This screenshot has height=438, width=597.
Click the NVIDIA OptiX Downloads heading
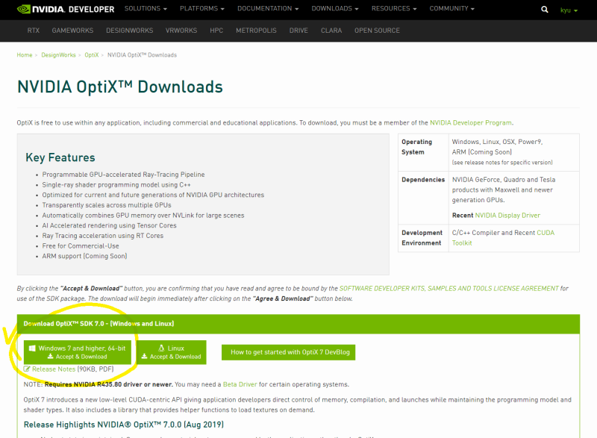click(120, 87)
